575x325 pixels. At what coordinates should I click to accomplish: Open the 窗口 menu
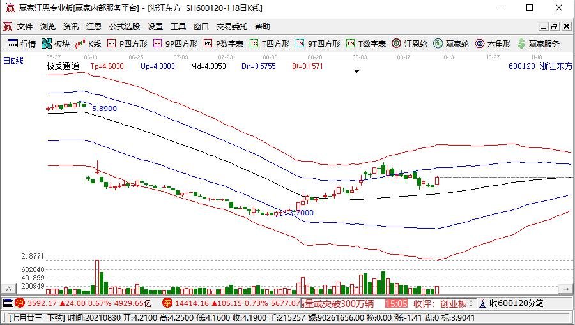click(x=201, y=26)
